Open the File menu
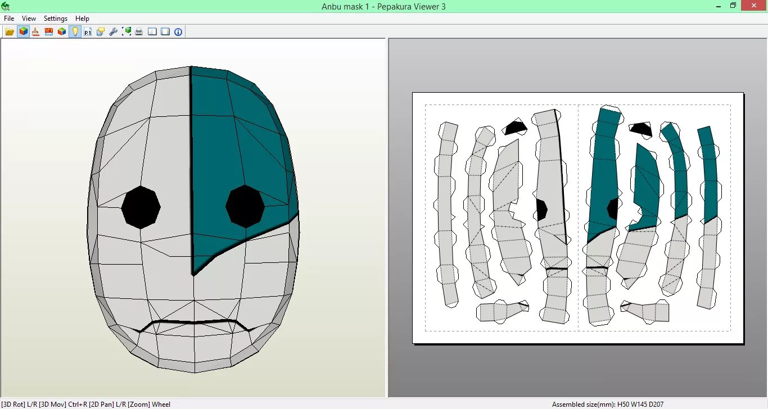Image resolution: width=768 pixels, height=409 pixels. [x=9, y=19]
